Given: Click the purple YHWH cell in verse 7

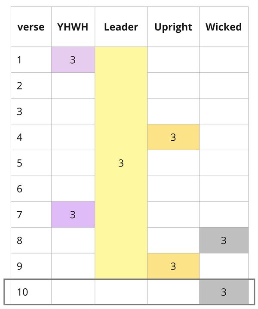Looking at the screenshot, I should click(x=73, y=214).
